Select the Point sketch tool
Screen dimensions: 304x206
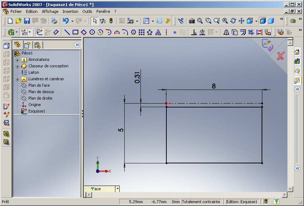(175, 32)
